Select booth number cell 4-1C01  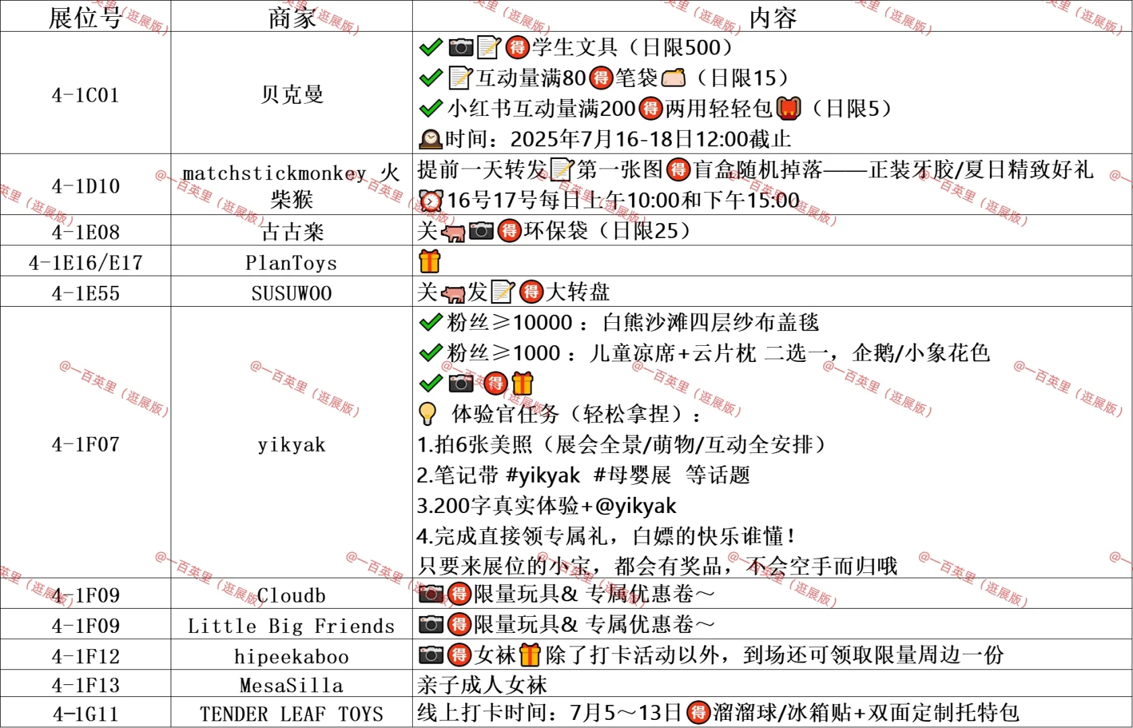coord(86,93)
